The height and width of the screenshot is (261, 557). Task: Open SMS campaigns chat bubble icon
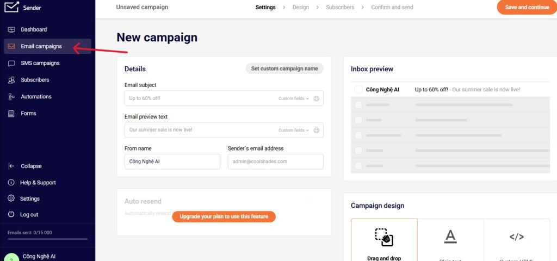click(x=11, y=63)
